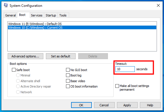Screen dimensions: 164x112
Task: Go to the Startup tab
Action: (x=51, y=15)
